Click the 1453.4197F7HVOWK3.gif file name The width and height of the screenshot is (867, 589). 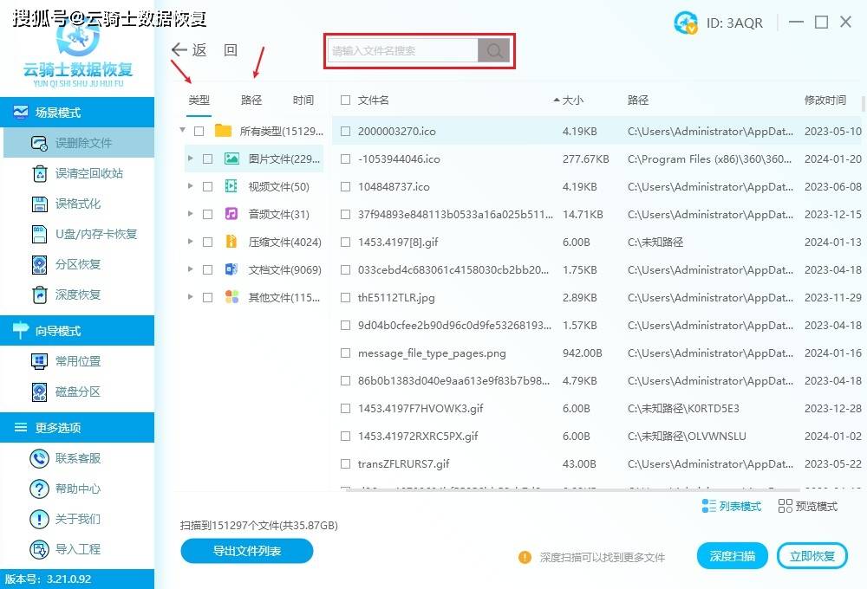tap(420, 408)
